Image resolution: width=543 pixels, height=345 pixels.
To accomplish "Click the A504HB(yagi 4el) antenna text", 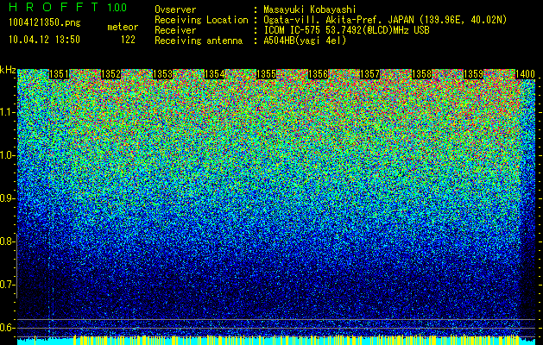I will (305, 41).
